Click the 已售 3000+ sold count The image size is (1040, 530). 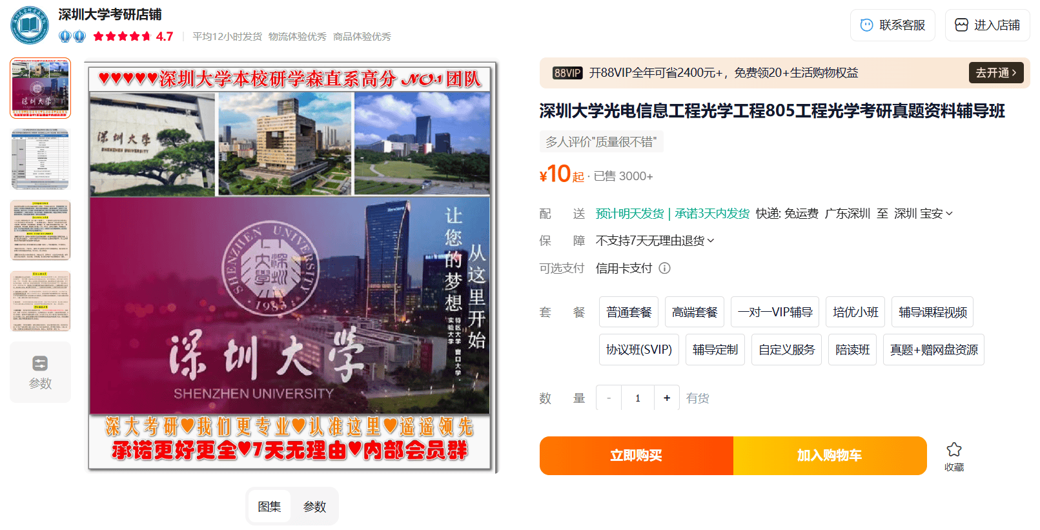623,176
